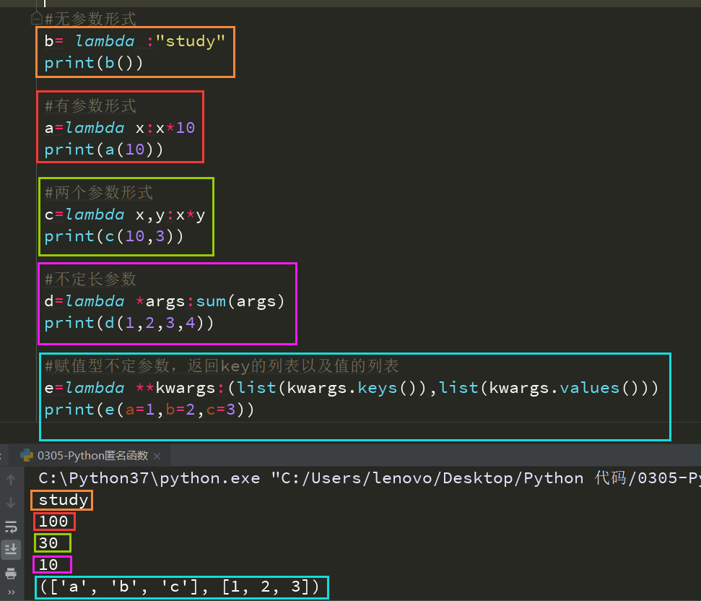Open the 0305-Python匿名函数 run tab
This screenshot has height=601, width=701.
pyautogui.click(x=90, y=456)
